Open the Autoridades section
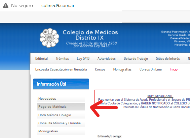 107,58
